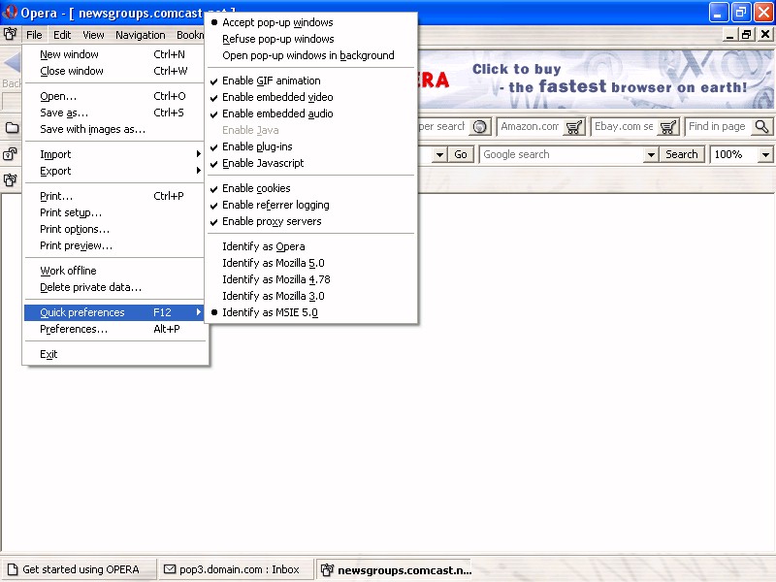Viewport: 776px width, 582px height.
Task: Click the Ebay.com search cart icon
Action: click(668, 127)
